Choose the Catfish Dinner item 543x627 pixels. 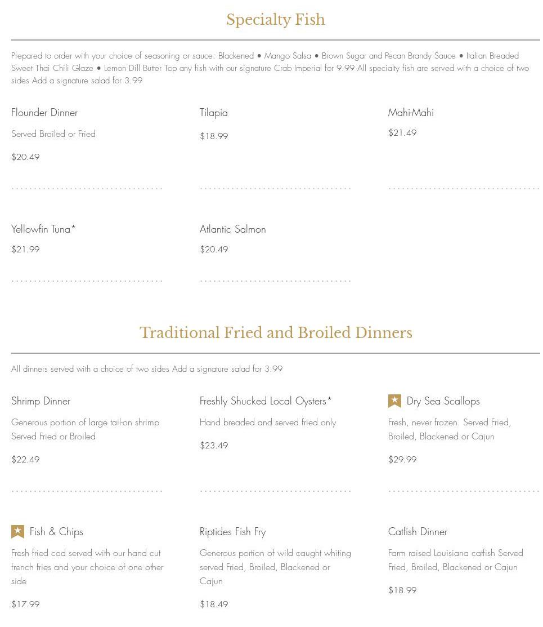click(x=418, y=532)
